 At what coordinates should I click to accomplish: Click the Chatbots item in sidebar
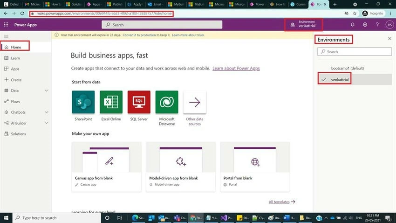pyautogui.click(x=18, y=112)
